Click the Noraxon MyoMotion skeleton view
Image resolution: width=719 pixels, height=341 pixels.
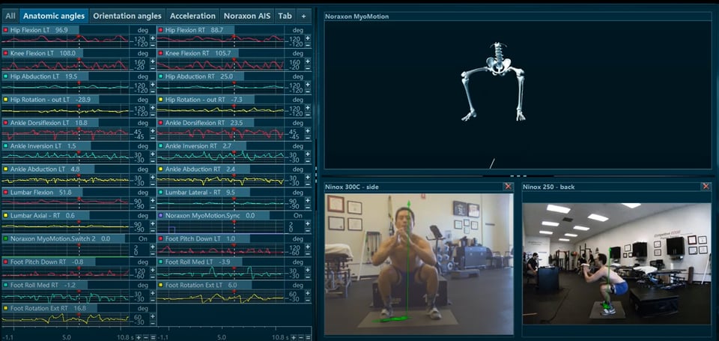click(x=518, y=95)
